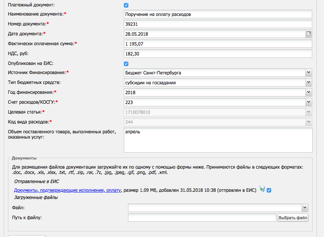Open the Счет расходов/КОСГУ dropdown
This screenshot has height=237, width=324.
[x=308, y=102]
